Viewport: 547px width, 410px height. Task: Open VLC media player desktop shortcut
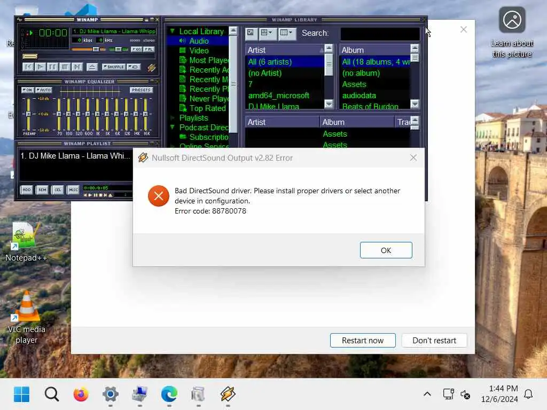coord(27,317)
